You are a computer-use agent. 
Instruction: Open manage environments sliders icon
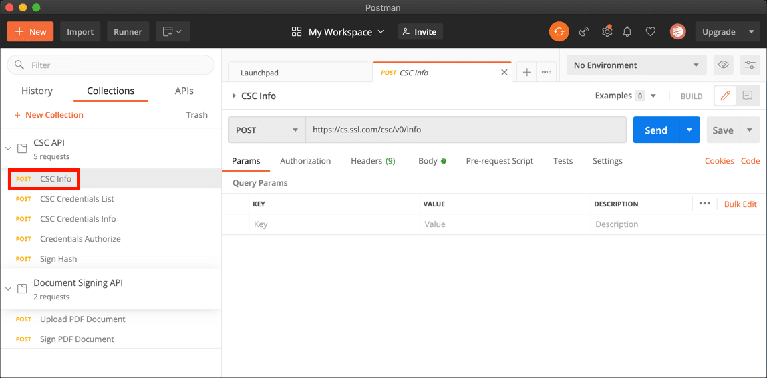pyautogui.click(x=750, y=65)
